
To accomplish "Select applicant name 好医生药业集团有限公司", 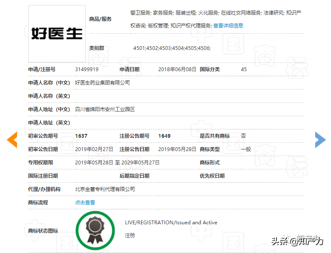I will tap(102, 82).
